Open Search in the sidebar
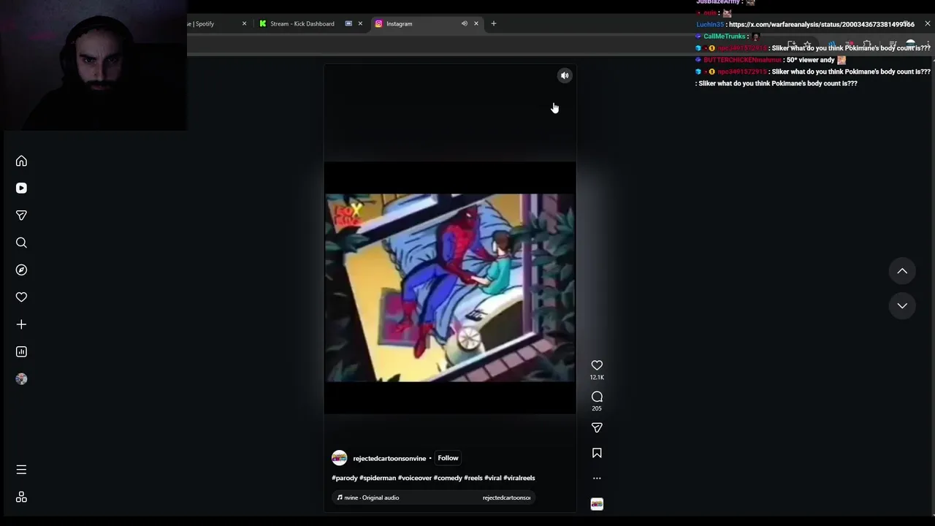The width and height of the screenshot is (935, 526). (21, 243)
